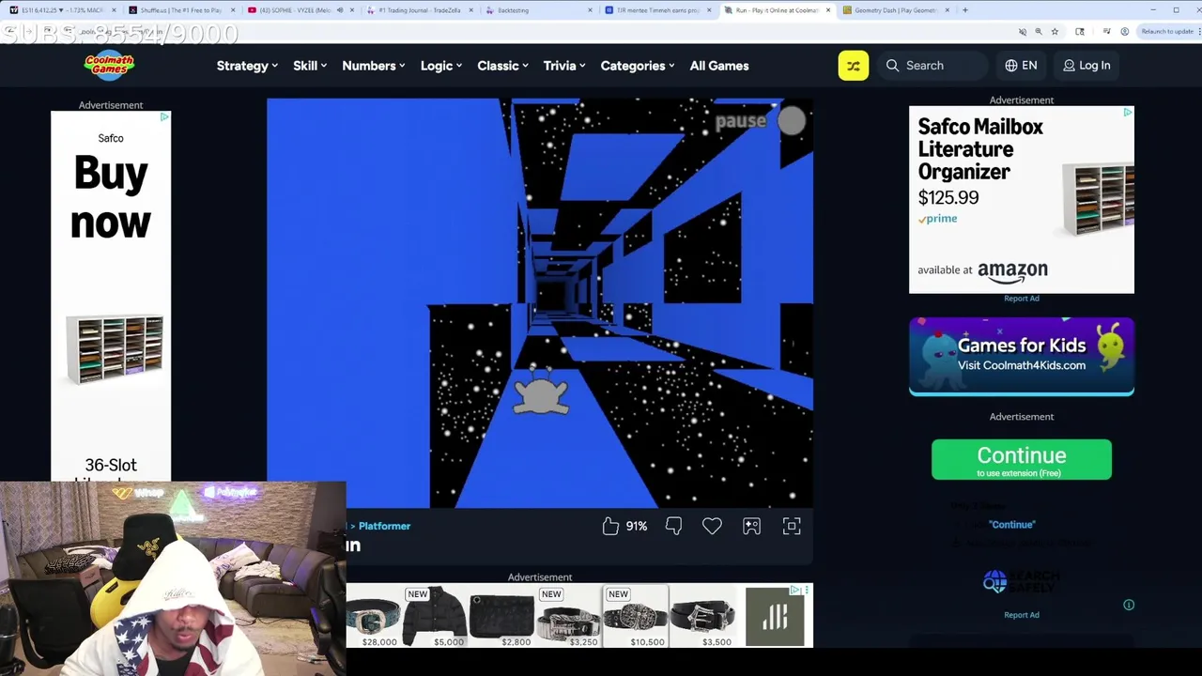Click the AdChoices icon on Mailbox Organizer ad
The height and width of the screenshot is (676, 1202).
click(1128, 112)
